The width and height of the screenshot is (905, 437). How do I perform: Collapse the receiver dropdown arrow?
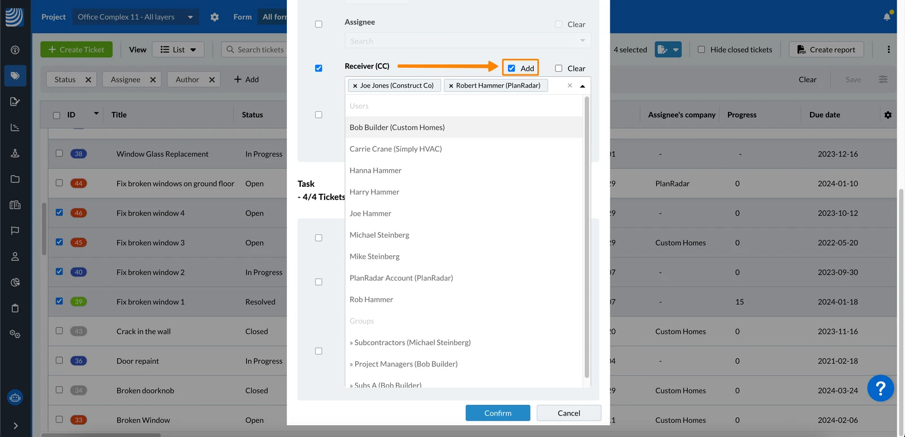coord(583,86)
